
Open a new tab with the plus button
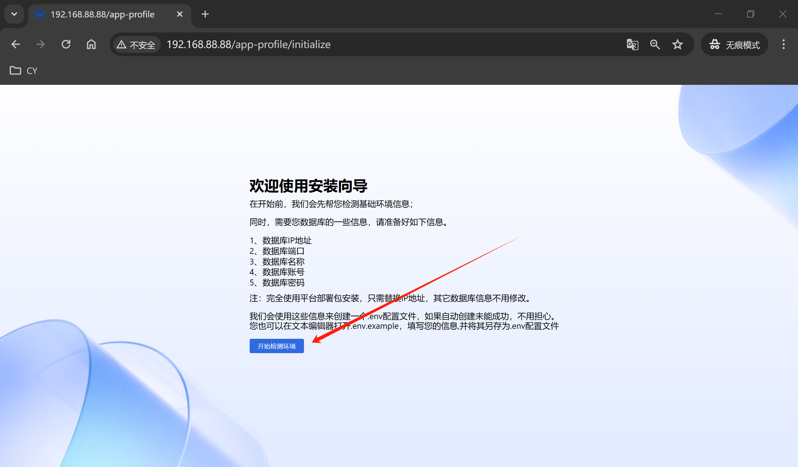[205, 14]
